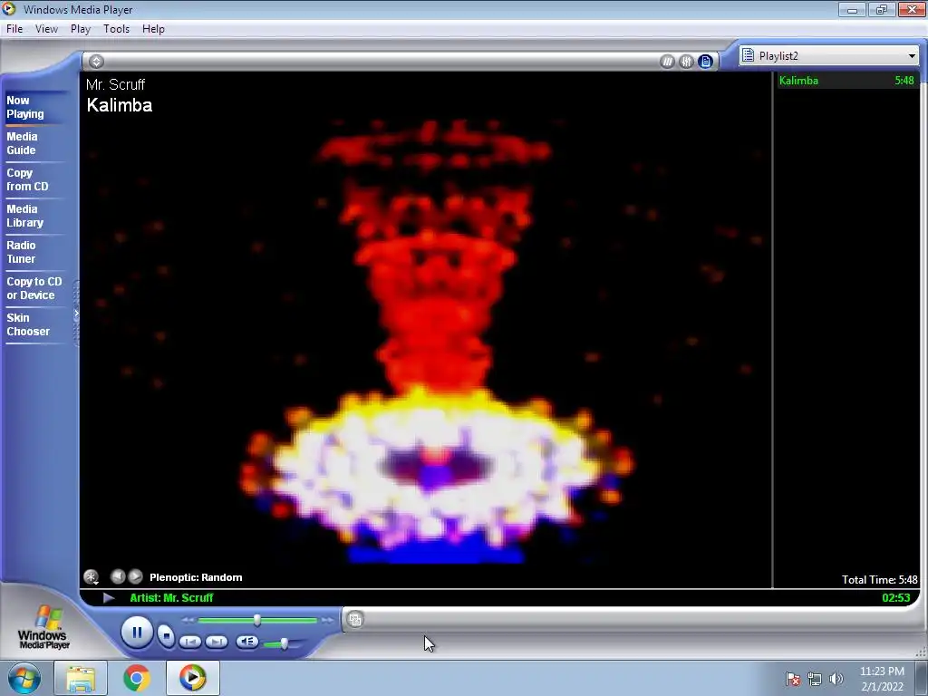This screenshot has height=696, width=928.
Task: Collapse the taskbar sidebar with arrow handle
Action: click(76, 314)
